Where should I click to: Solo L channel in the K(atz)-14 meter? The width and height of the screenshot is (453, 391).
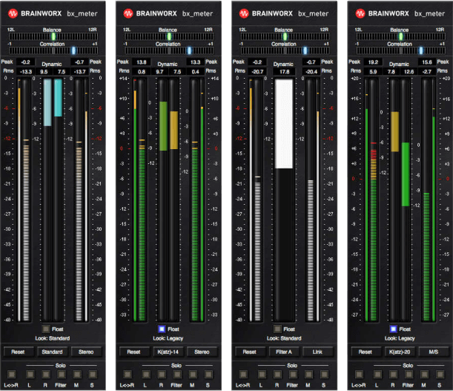click(x=146, y=374)
